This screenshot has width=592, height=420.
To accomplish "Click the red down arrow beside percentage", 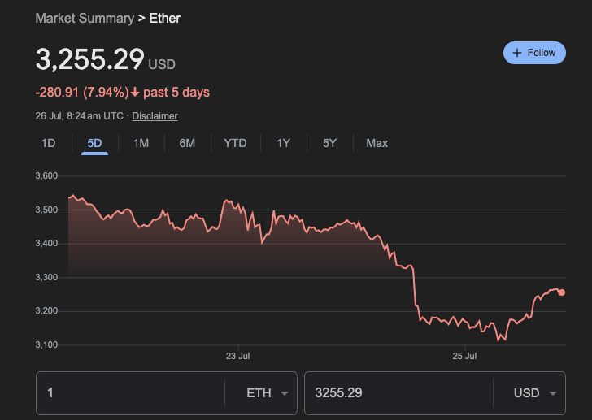I will (x=134, y=93).
